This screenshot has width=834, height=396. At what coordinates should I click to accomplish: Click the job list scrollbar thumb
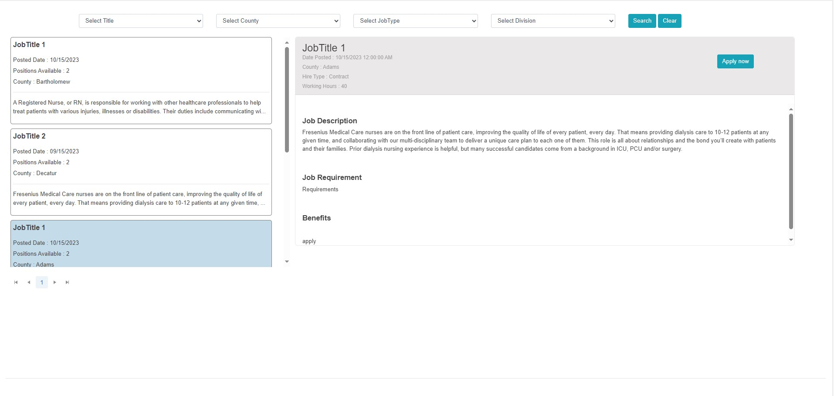click(287, 99)
